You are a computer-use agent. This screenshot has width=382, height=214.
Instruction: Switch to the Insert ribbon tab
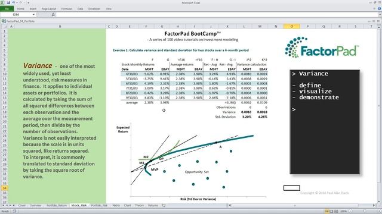(x=33, y=9)
